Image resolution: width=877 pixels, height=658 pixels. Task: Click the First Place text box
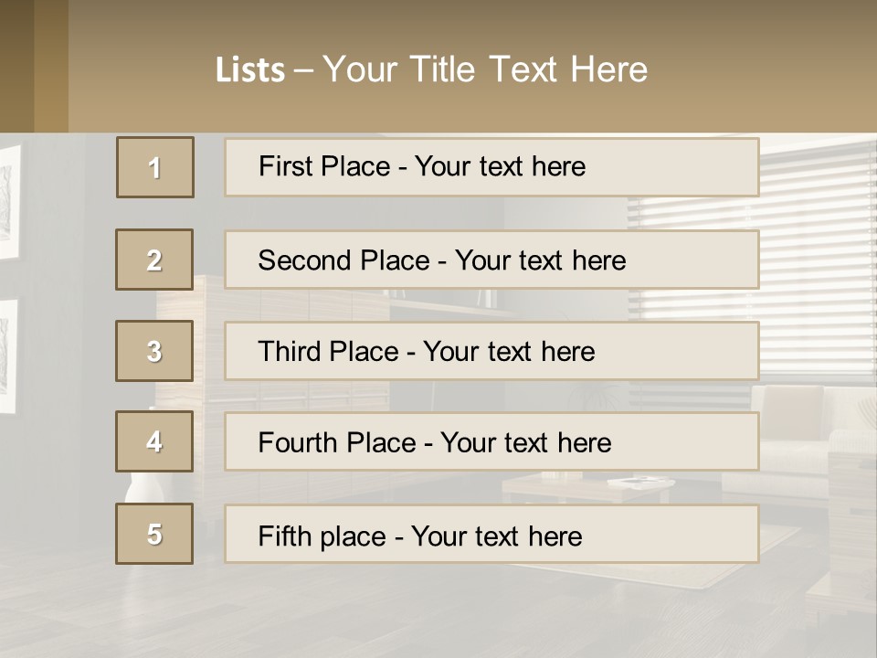(491, 167)
